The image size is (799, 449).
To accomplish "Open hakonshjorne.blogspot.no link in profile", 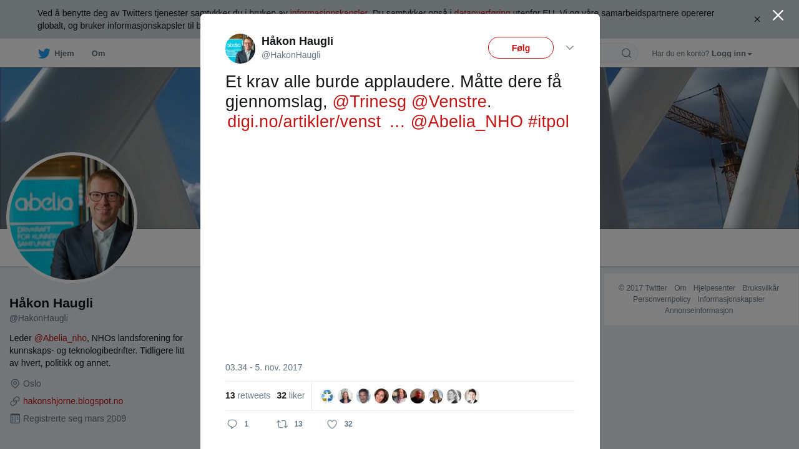I will tap(73, 401).
